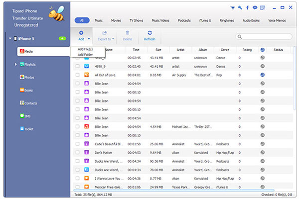The height and width of the screenshot is (199, 299).
Task: Click the type icon of All Out of Love
Action: tap(87, 75)
